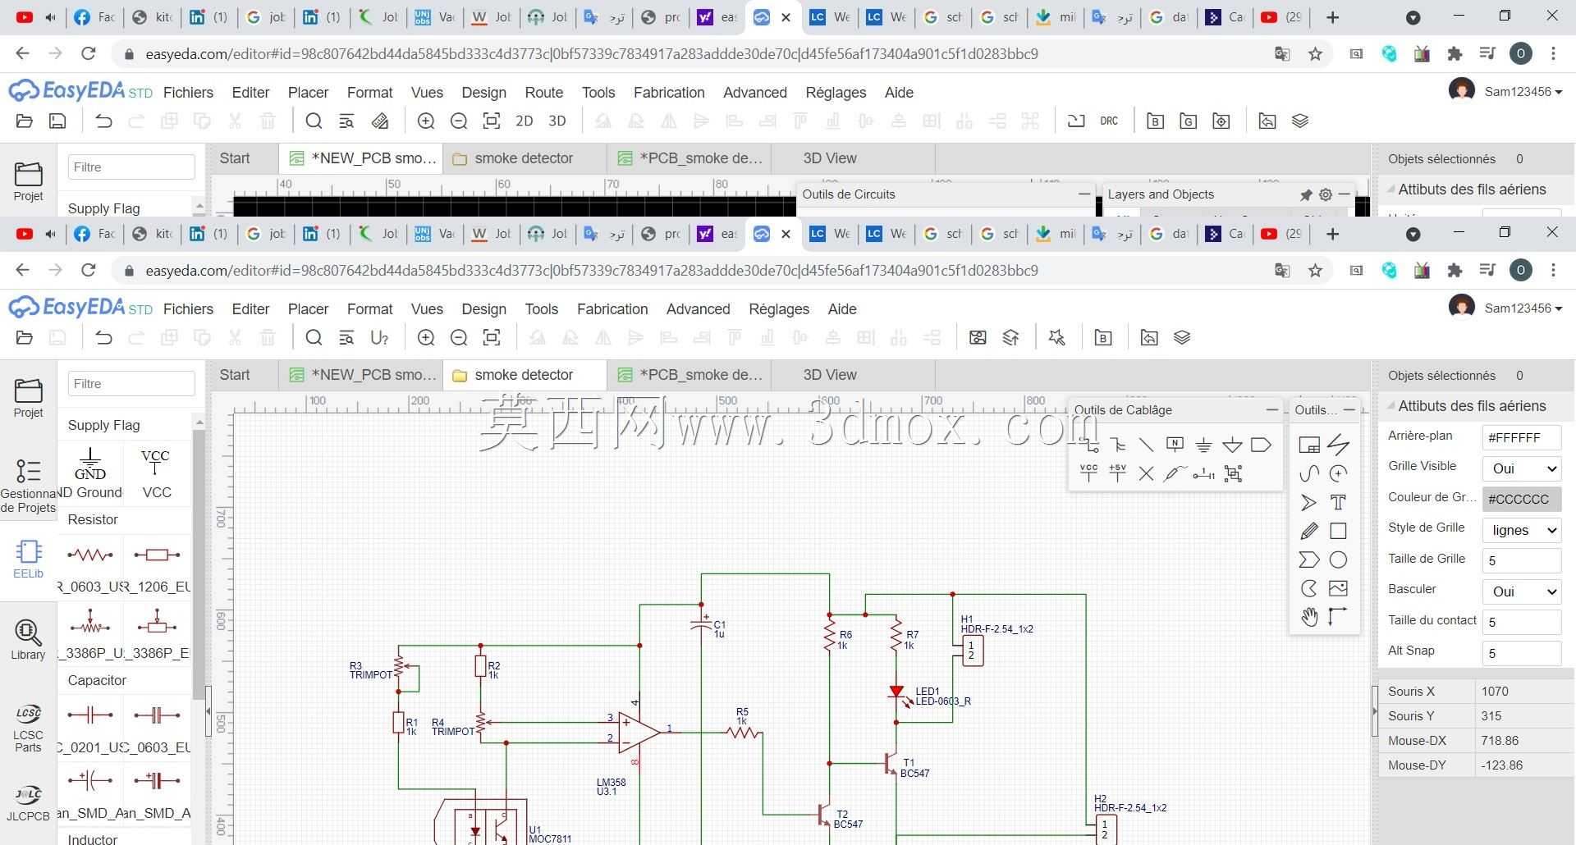Minimize the Outils de Cablâge panel
Viewport: 1576px width, 845px height.
click(x=1272, y=409)
